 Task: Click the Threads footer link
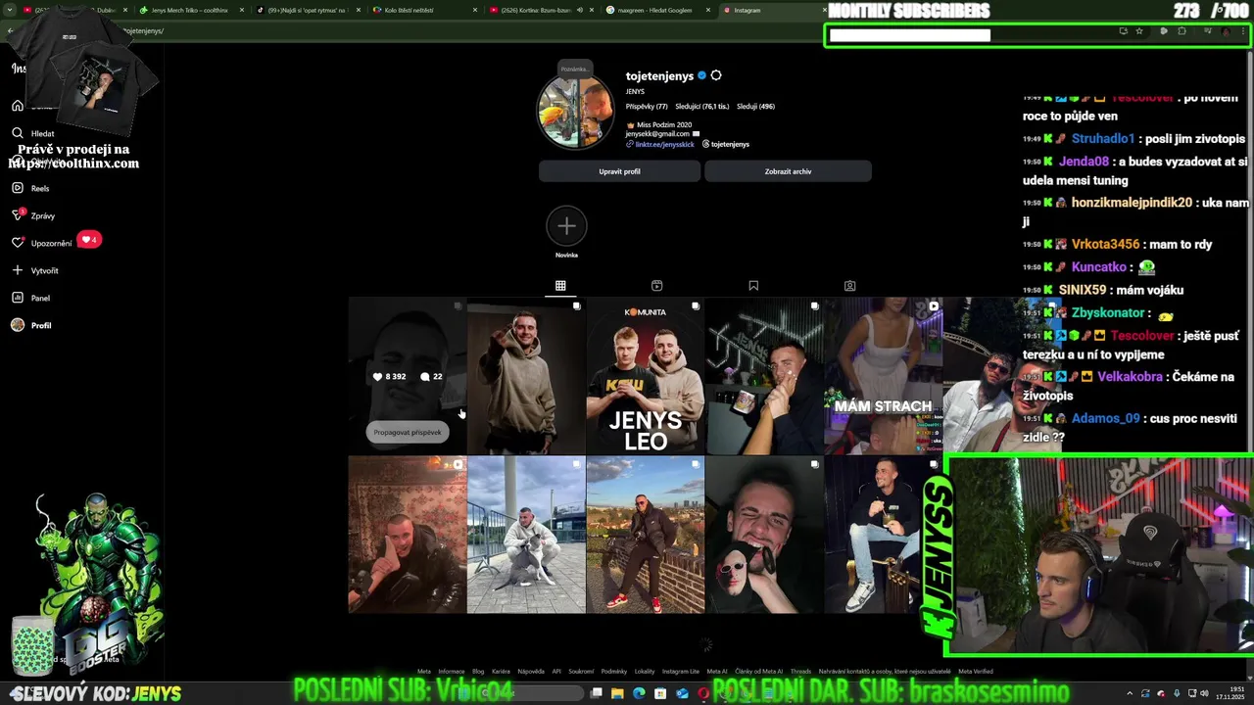click(800, 672)
